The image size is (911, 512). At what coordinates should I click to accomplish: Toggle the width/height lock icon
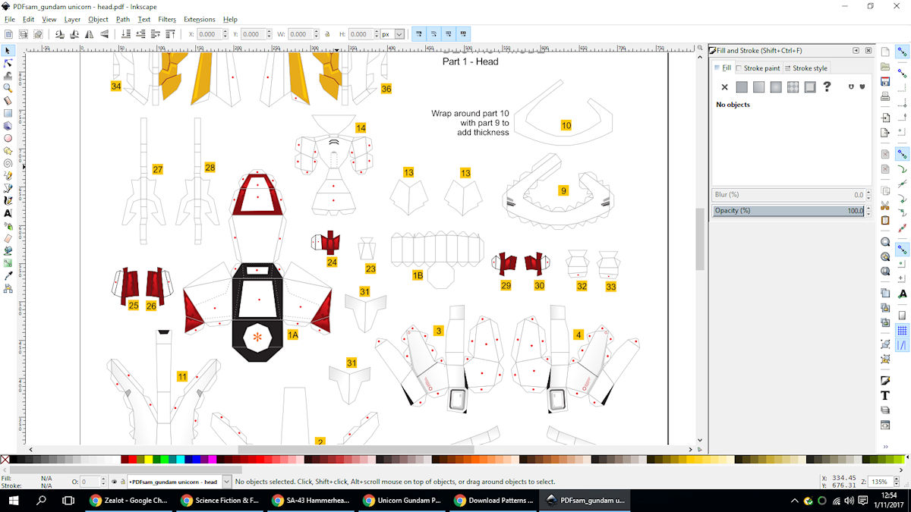(x=327, y=34)
